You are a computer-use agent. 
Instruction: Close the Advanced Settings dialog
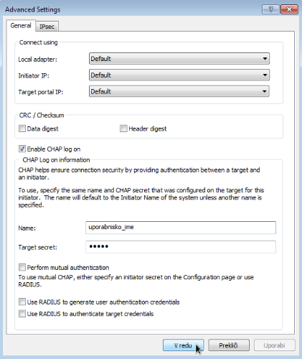point(289,9)
